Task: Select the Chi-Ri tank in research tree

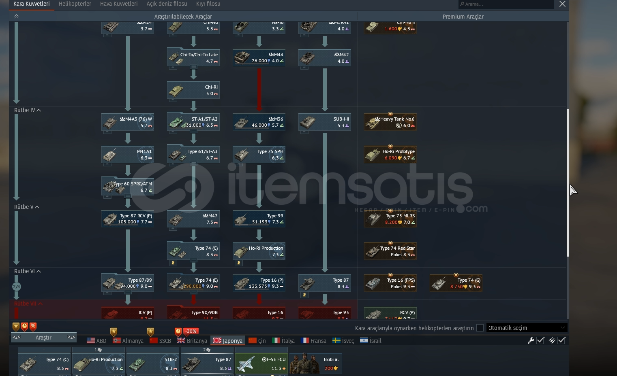Action: click(x=193, y=90)
